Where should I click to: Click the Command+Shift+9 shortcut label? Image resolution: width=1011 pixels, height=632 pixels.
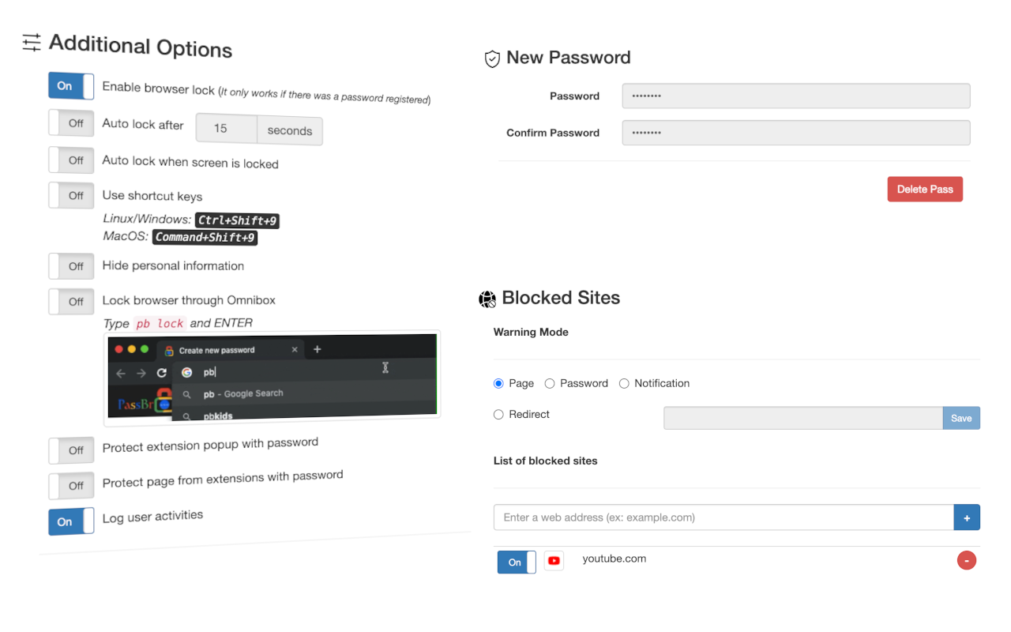(x=205, y=237)
